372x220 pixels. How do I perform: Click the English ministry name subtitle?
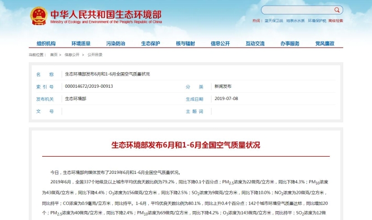coord(106,22)
